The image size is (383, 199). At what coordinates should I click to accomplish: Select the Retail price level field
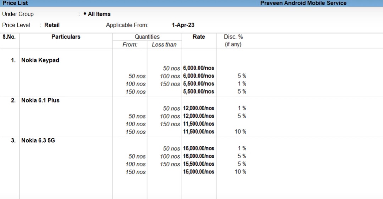click(x=52, y=25)
